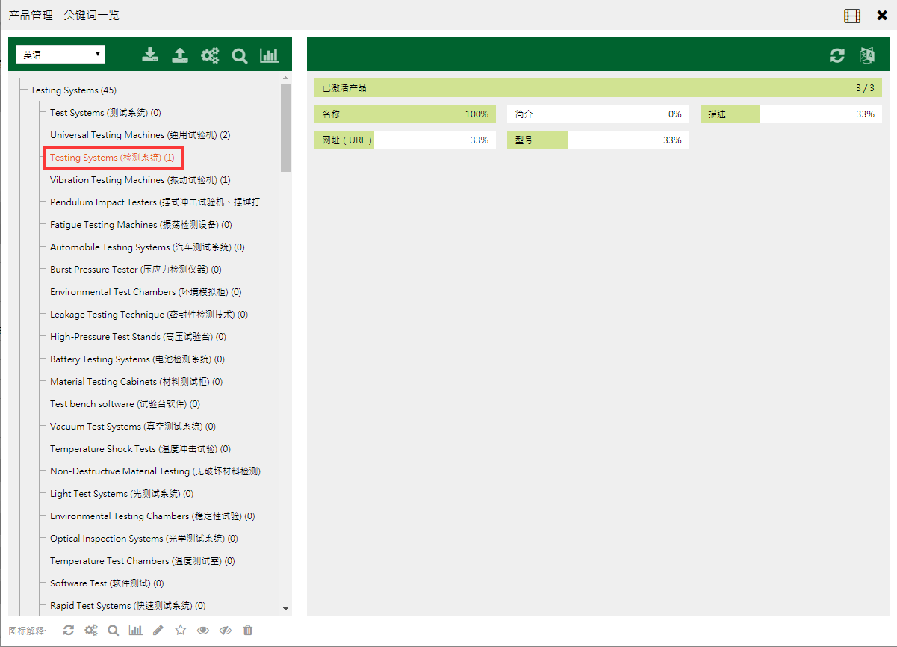Click the highlighted Testing Systems (检测系统) (1) keyword
The width and height of the screenshot is (897, 647).
[x=112, y=158]
